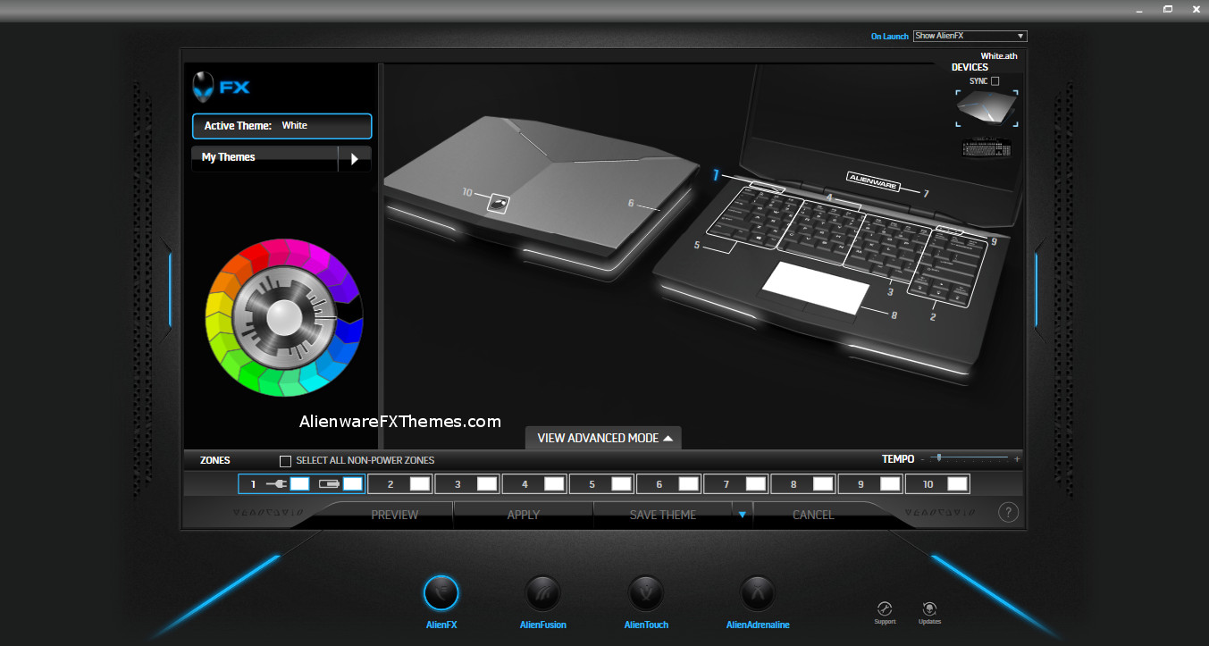
Task: Click the Cancel button
Action: click(813, 515)
